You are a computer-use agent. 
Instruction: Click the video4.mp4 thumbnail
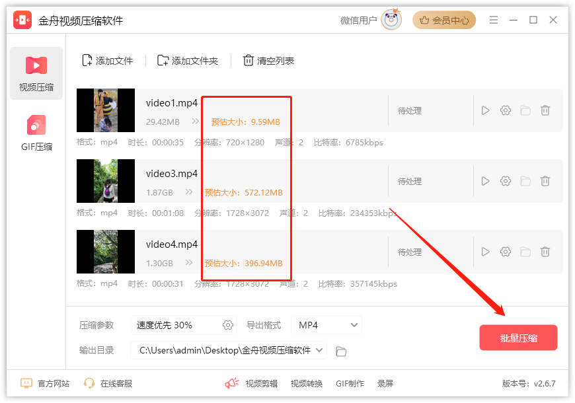(x=106, y=252)
